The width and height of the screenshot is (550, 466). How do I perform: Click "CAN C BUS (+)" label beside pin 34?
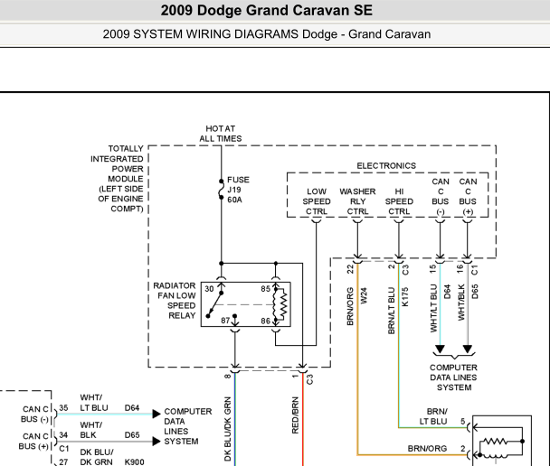click(33, 442)
